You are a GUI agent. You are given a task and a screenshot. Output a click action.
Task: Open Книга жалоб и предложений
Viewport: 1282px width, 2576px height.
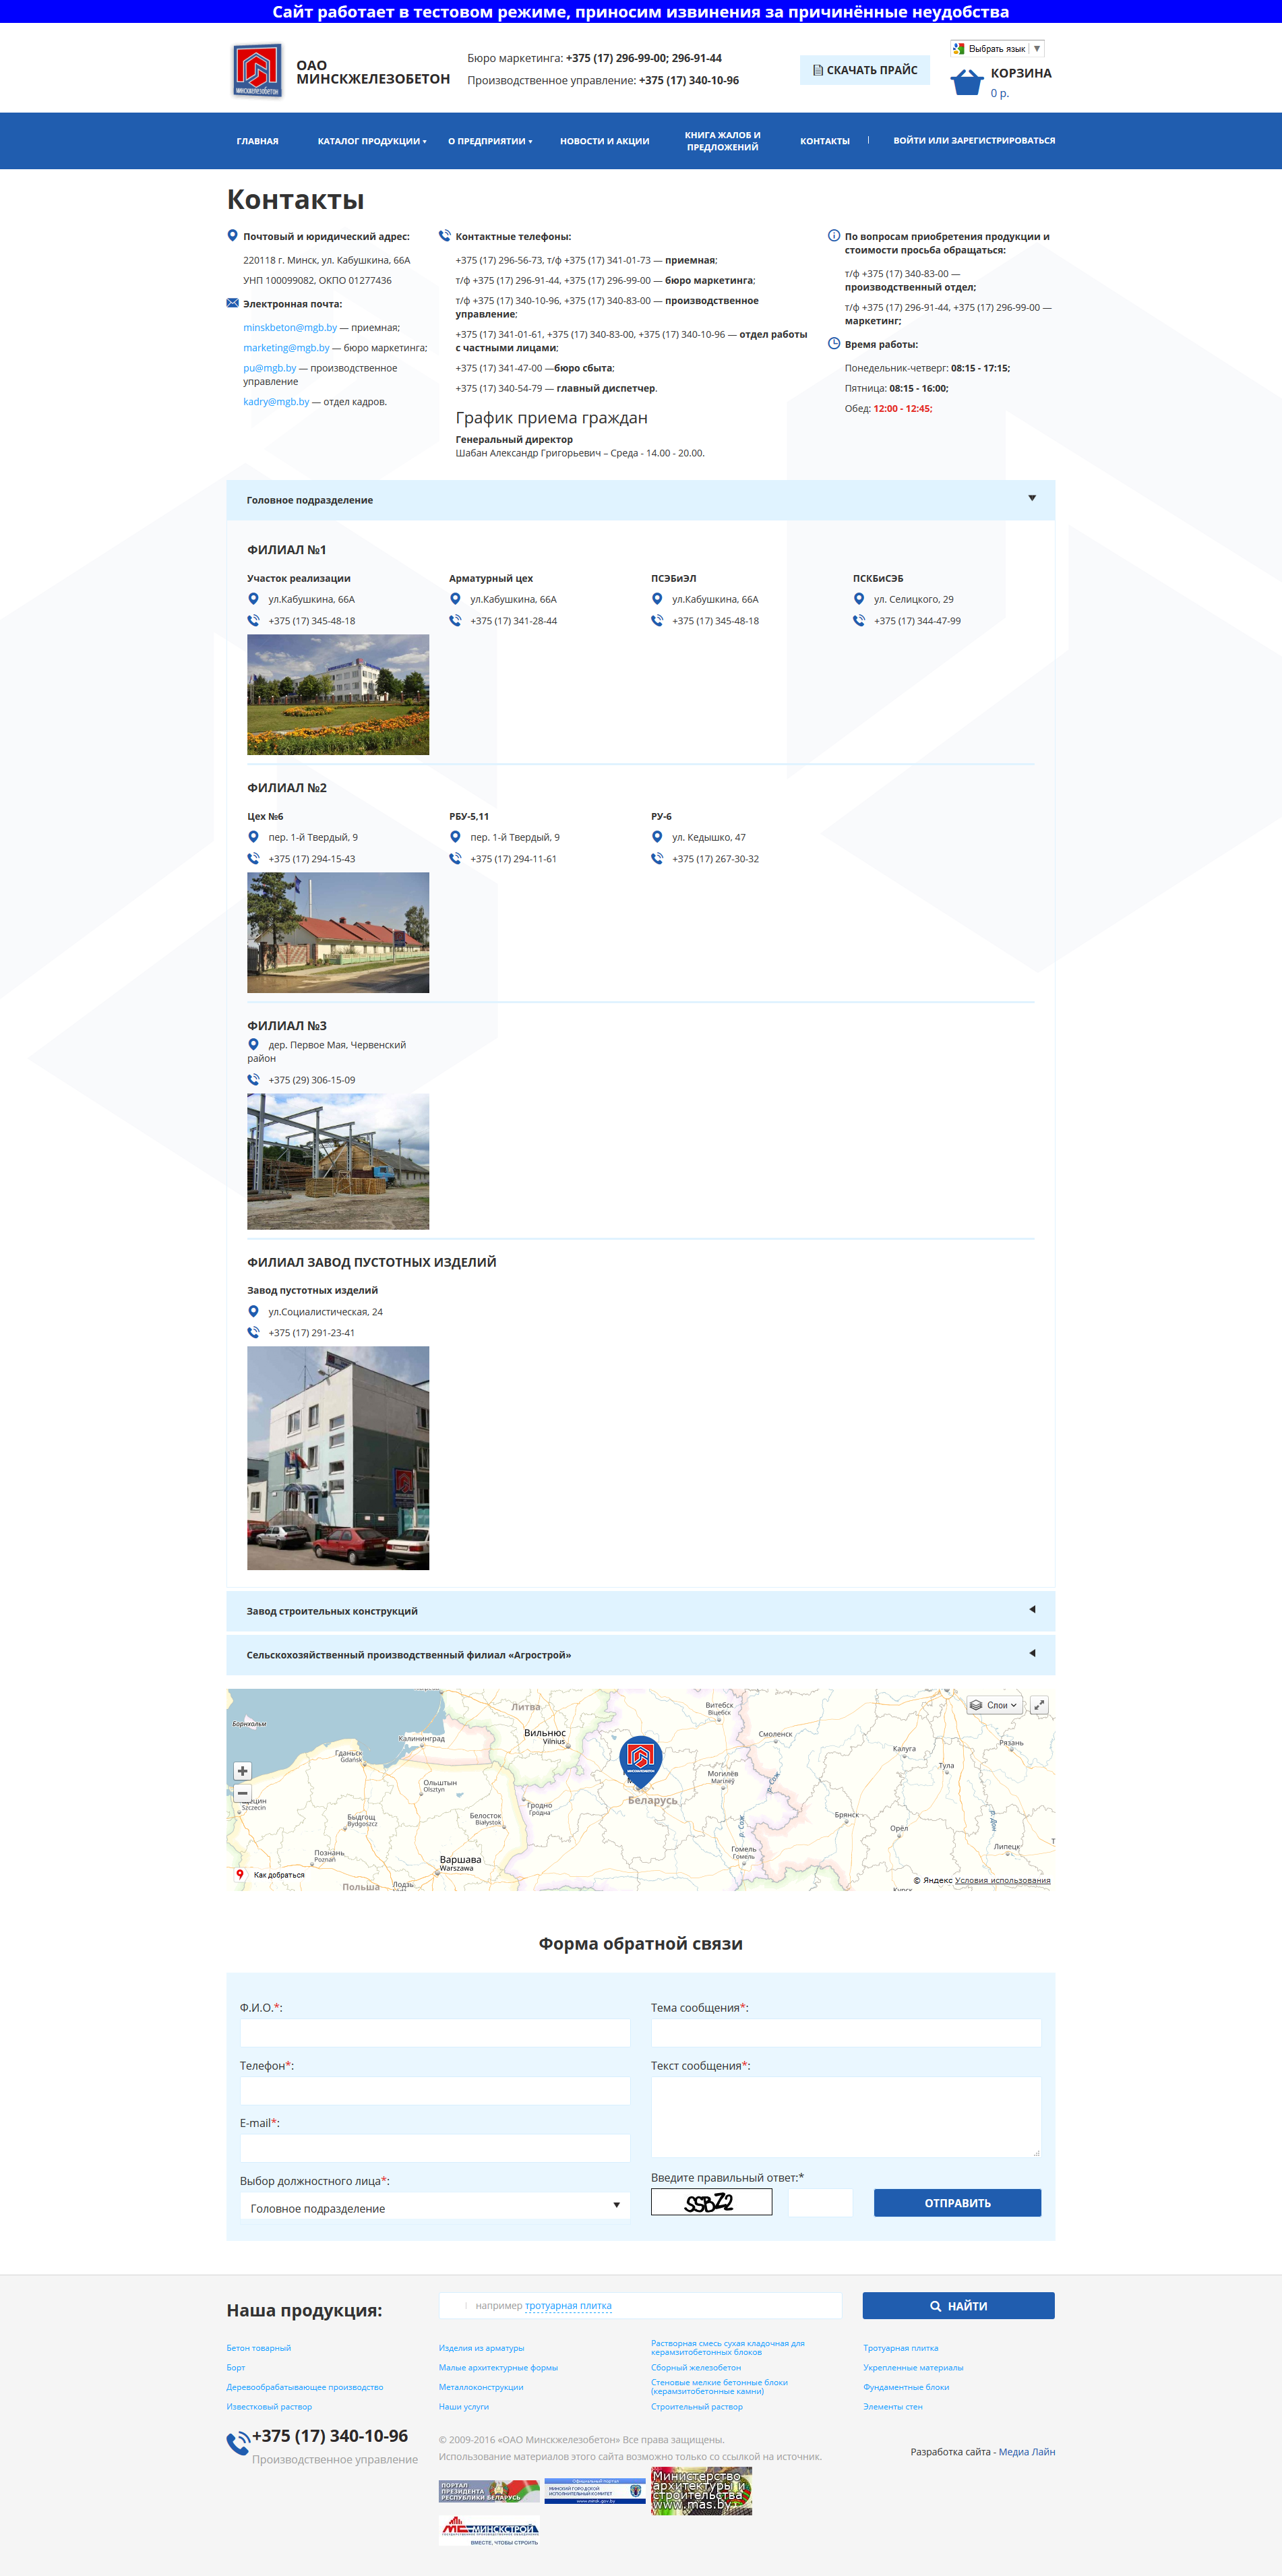point(722,141)
